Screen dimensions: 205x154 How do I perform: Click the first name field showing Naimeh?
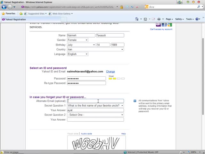point(81,35)
